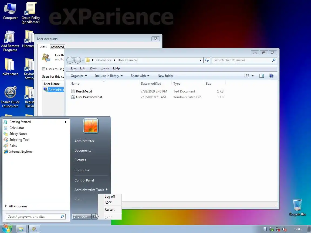Open the Tools menu in Explorer
This screenshot has width=311, height=233.
105,68
